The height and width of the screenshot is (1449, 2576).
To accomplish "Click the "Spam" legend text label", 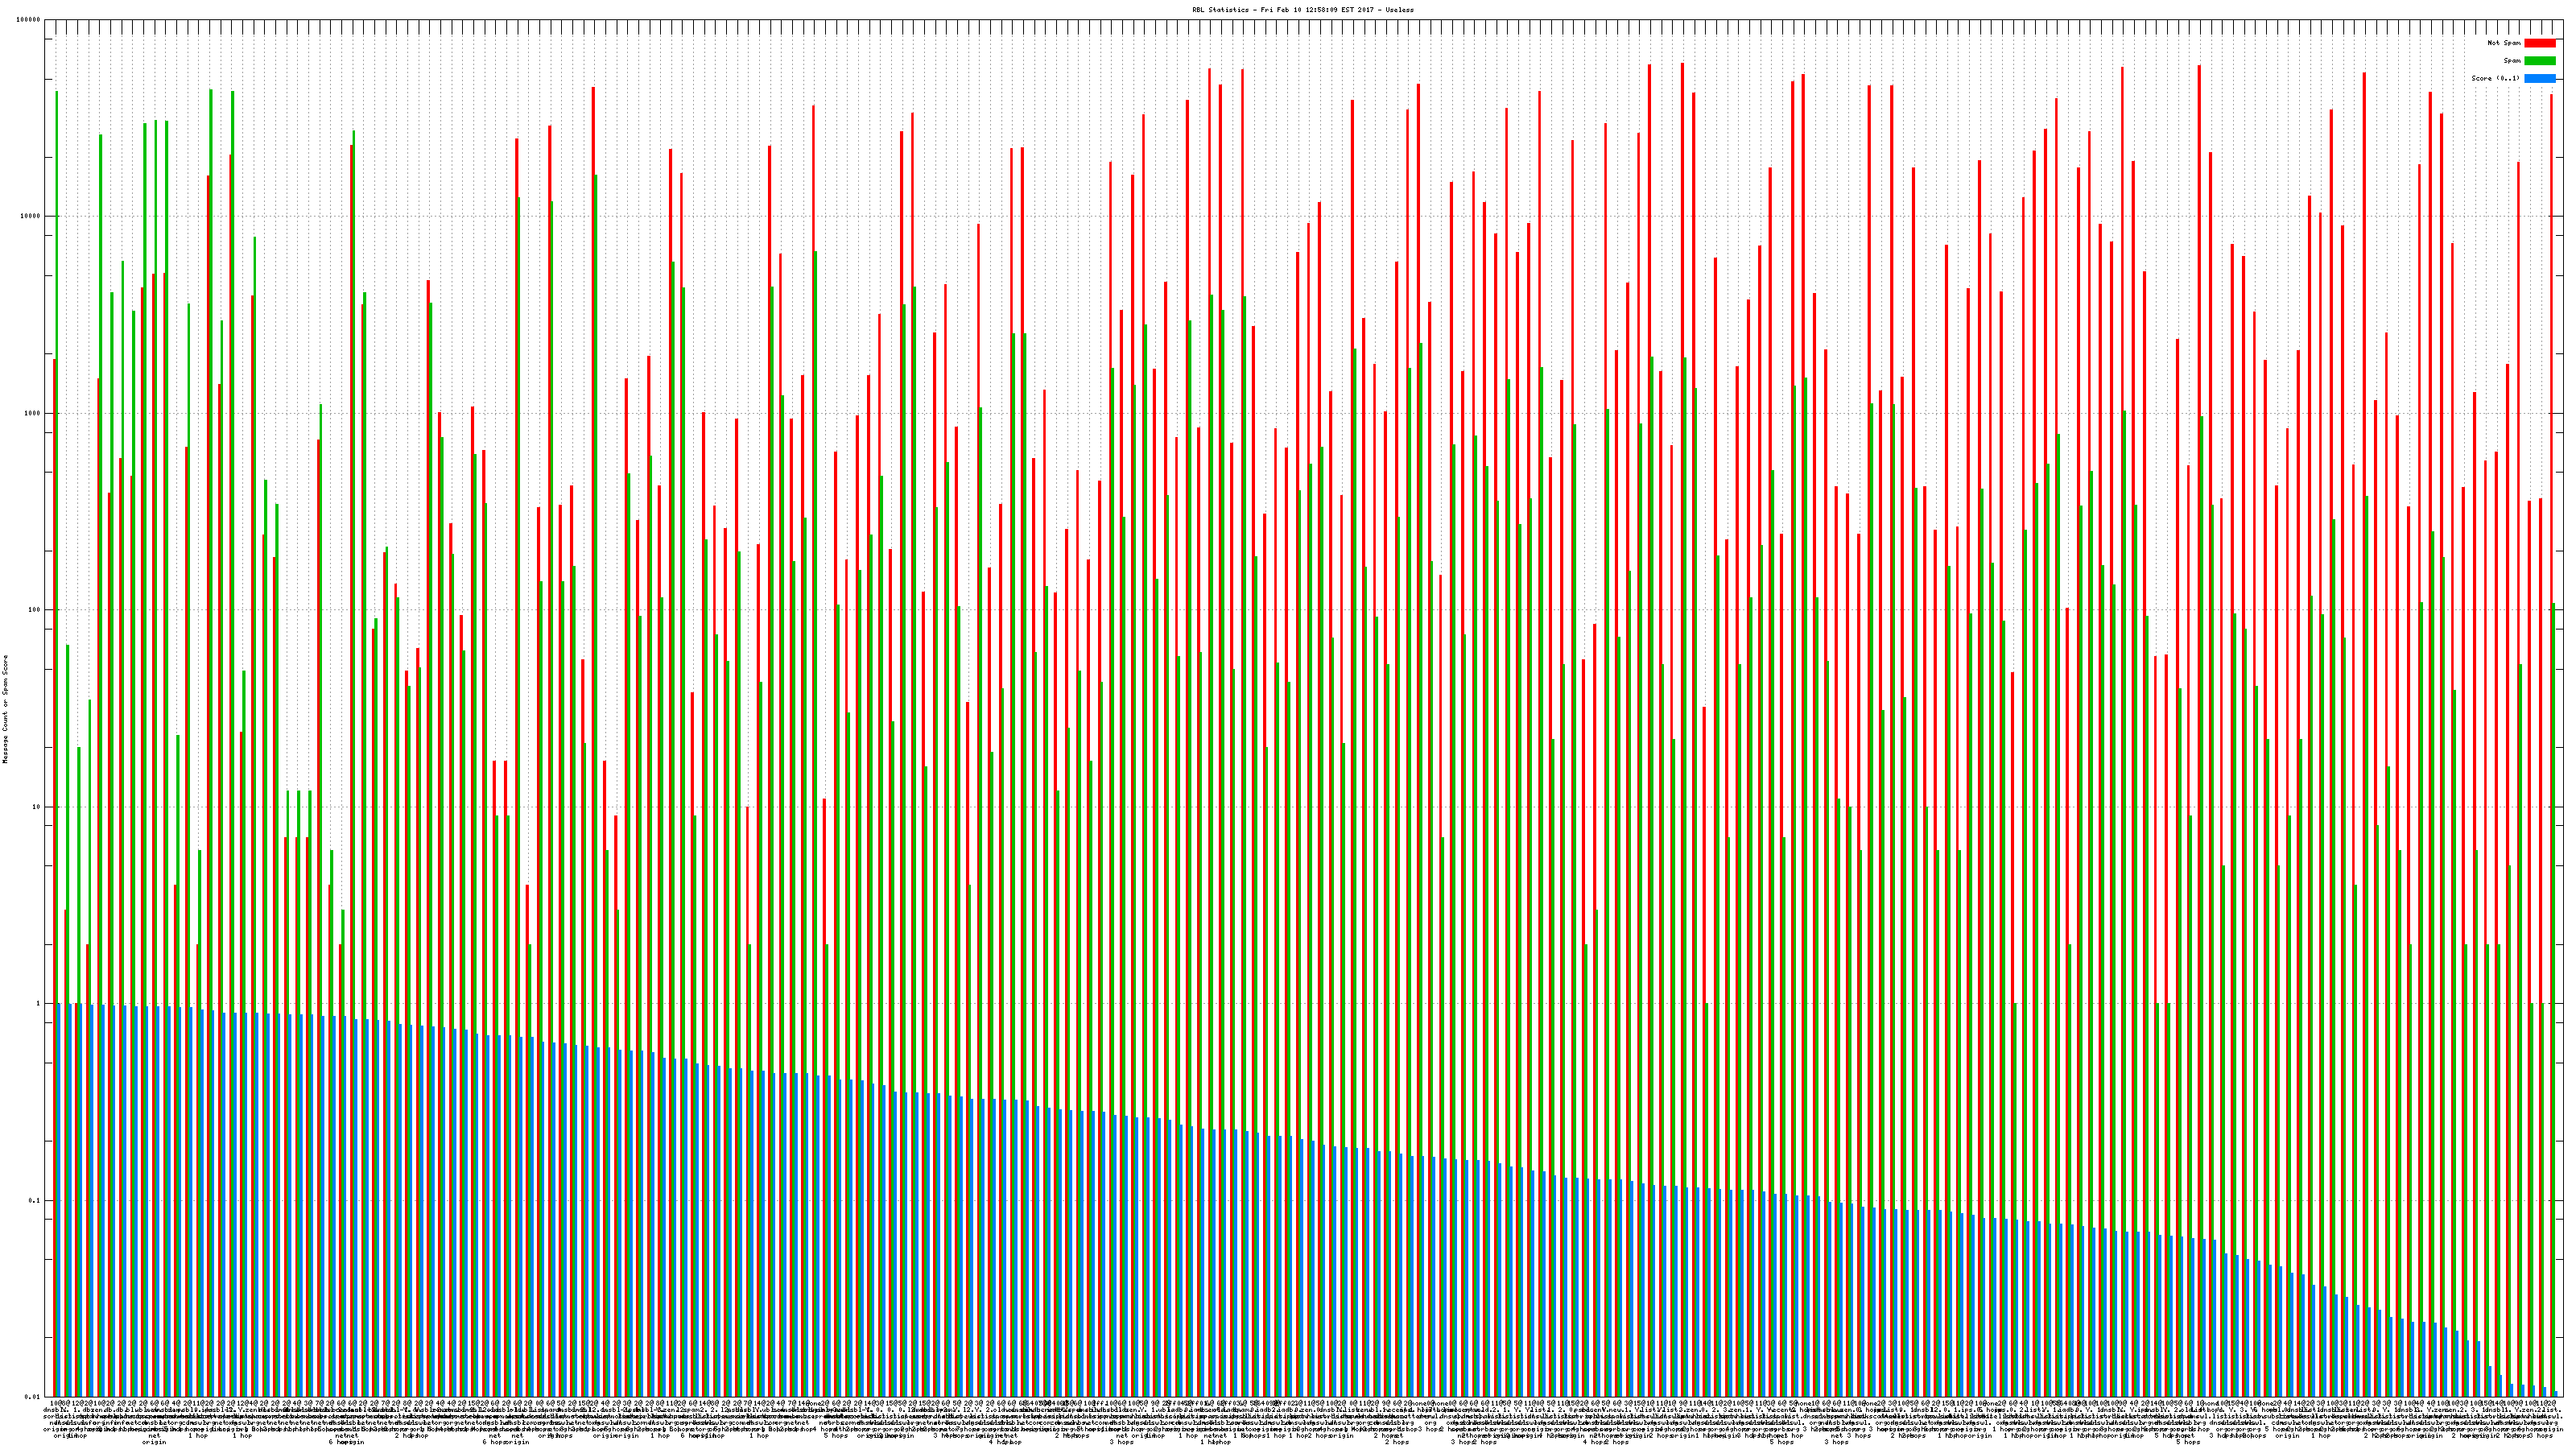I will [x=2512, y=61].
